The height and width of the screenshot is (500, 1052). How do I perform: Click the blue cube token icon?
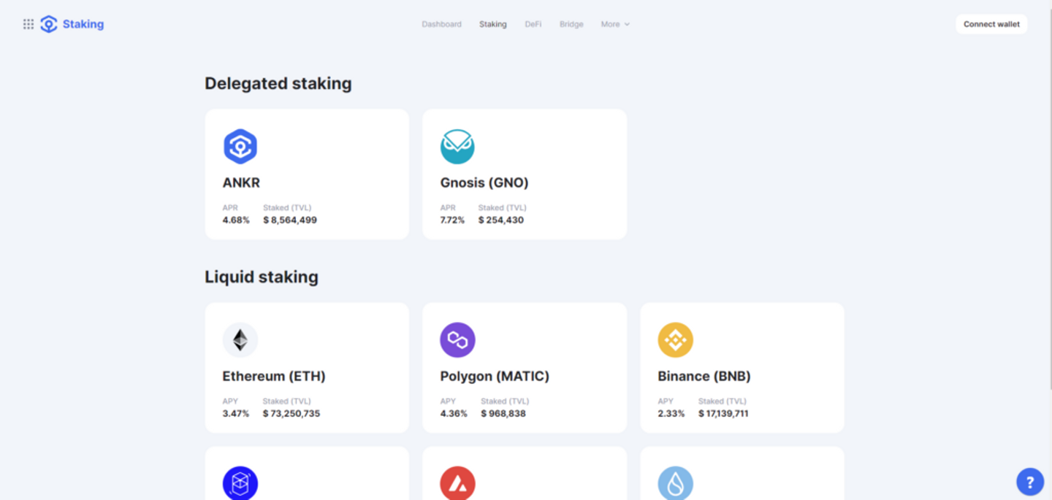[x=240, y=483]
